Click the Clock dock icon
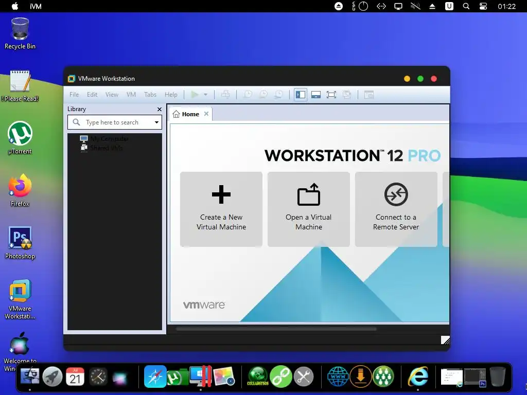Image resolution: width=527 pixels, height=395 pixels. [x=98, y=376]
